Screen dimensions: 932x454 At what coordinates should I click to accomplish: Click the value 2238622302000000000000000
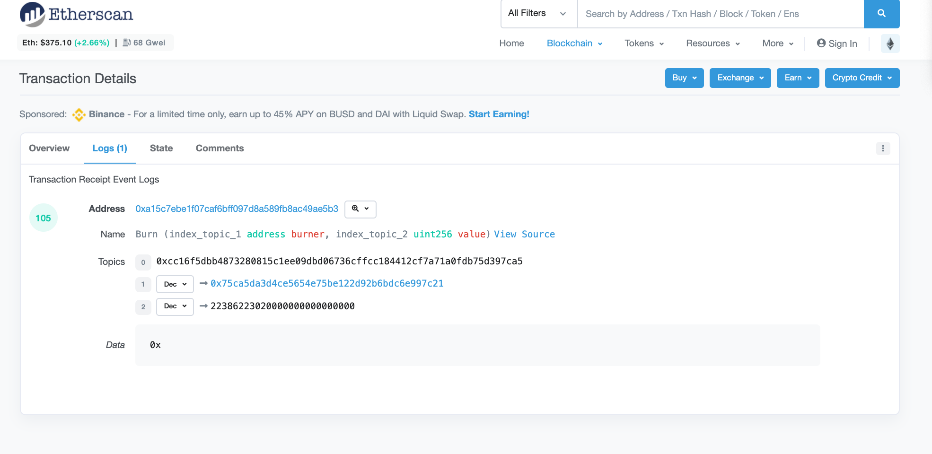click(282, 306)
